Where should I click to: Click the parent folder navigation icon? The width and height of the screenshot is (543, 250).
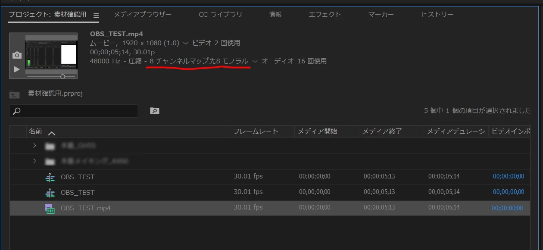pyautogui.click(x=14, y=94)
